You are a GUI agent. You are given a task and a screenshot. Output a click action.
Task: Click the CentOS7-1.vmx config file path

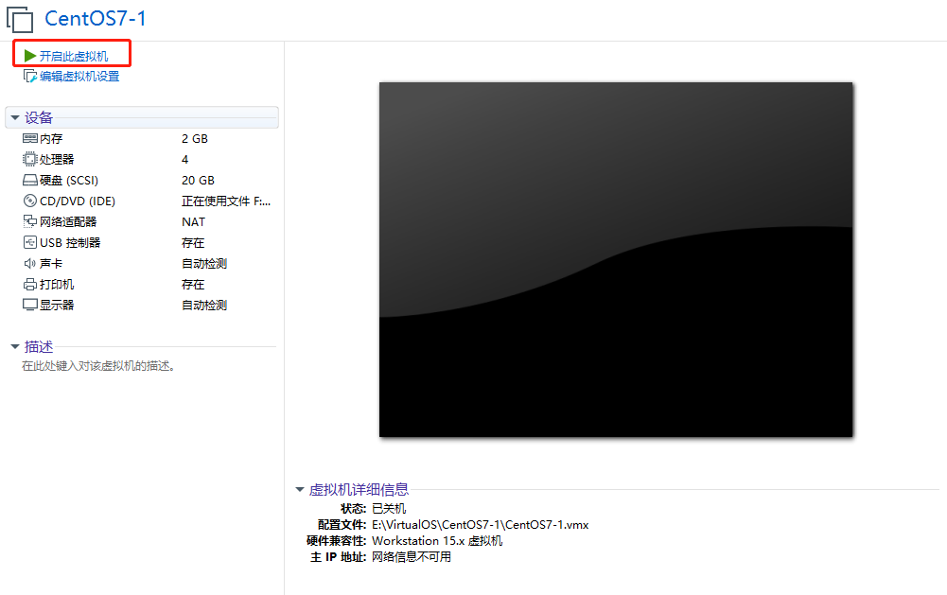[x=481, y=525]
